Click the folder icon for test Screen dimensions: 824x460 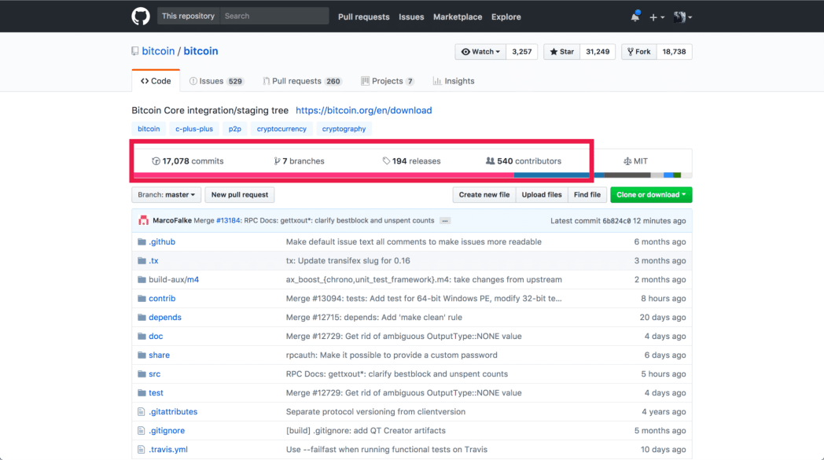pos(142,393)
